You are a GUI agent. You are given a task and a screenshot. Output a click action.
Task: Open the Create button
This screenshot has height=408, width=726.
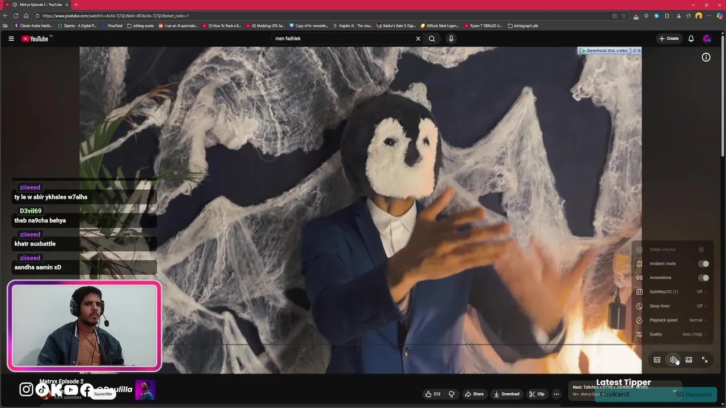click(x=669, y=39)
